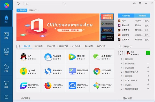Image resolution: width=155 pixels, height=102 pixels.
Task: Switch to the 必备推荐 tab
Action: 22,10
